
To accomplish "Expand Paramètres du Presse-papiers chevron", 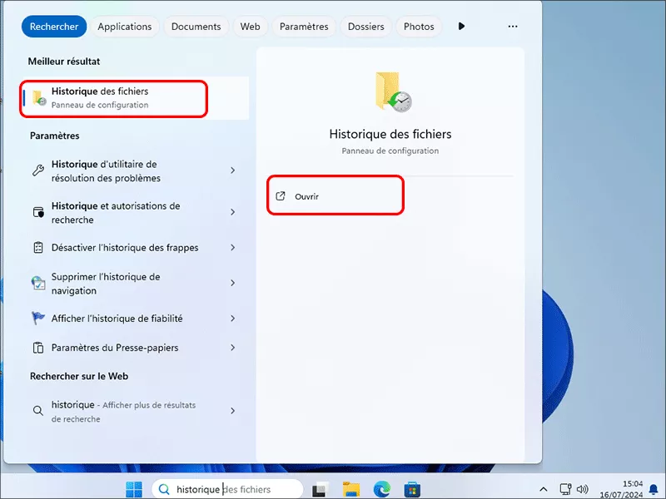I will point(232,348).
